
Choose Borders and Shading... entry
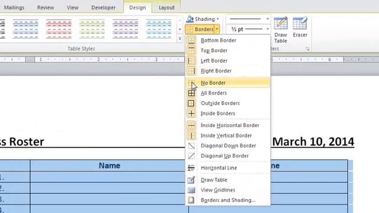pyautogui.click(x=228, y=200)
